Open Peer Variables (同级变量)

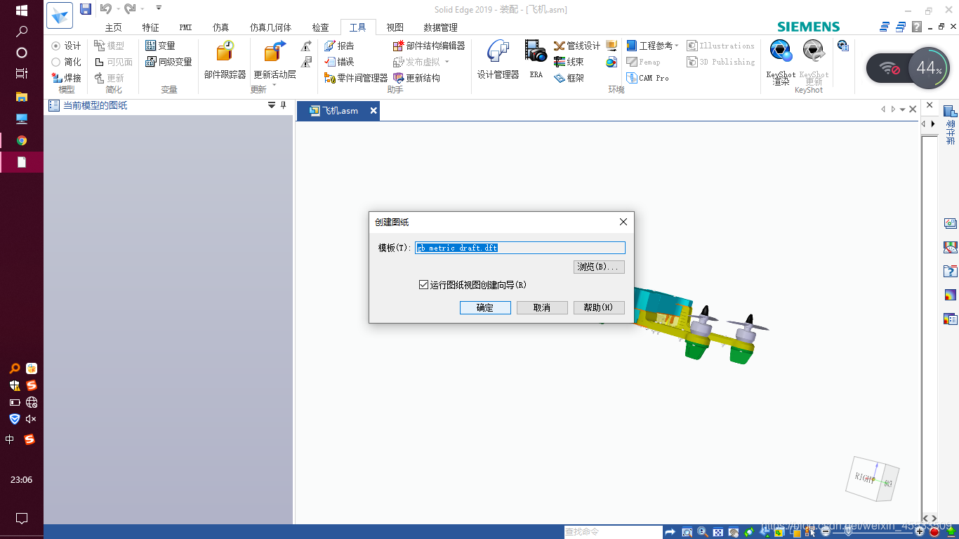168,62
